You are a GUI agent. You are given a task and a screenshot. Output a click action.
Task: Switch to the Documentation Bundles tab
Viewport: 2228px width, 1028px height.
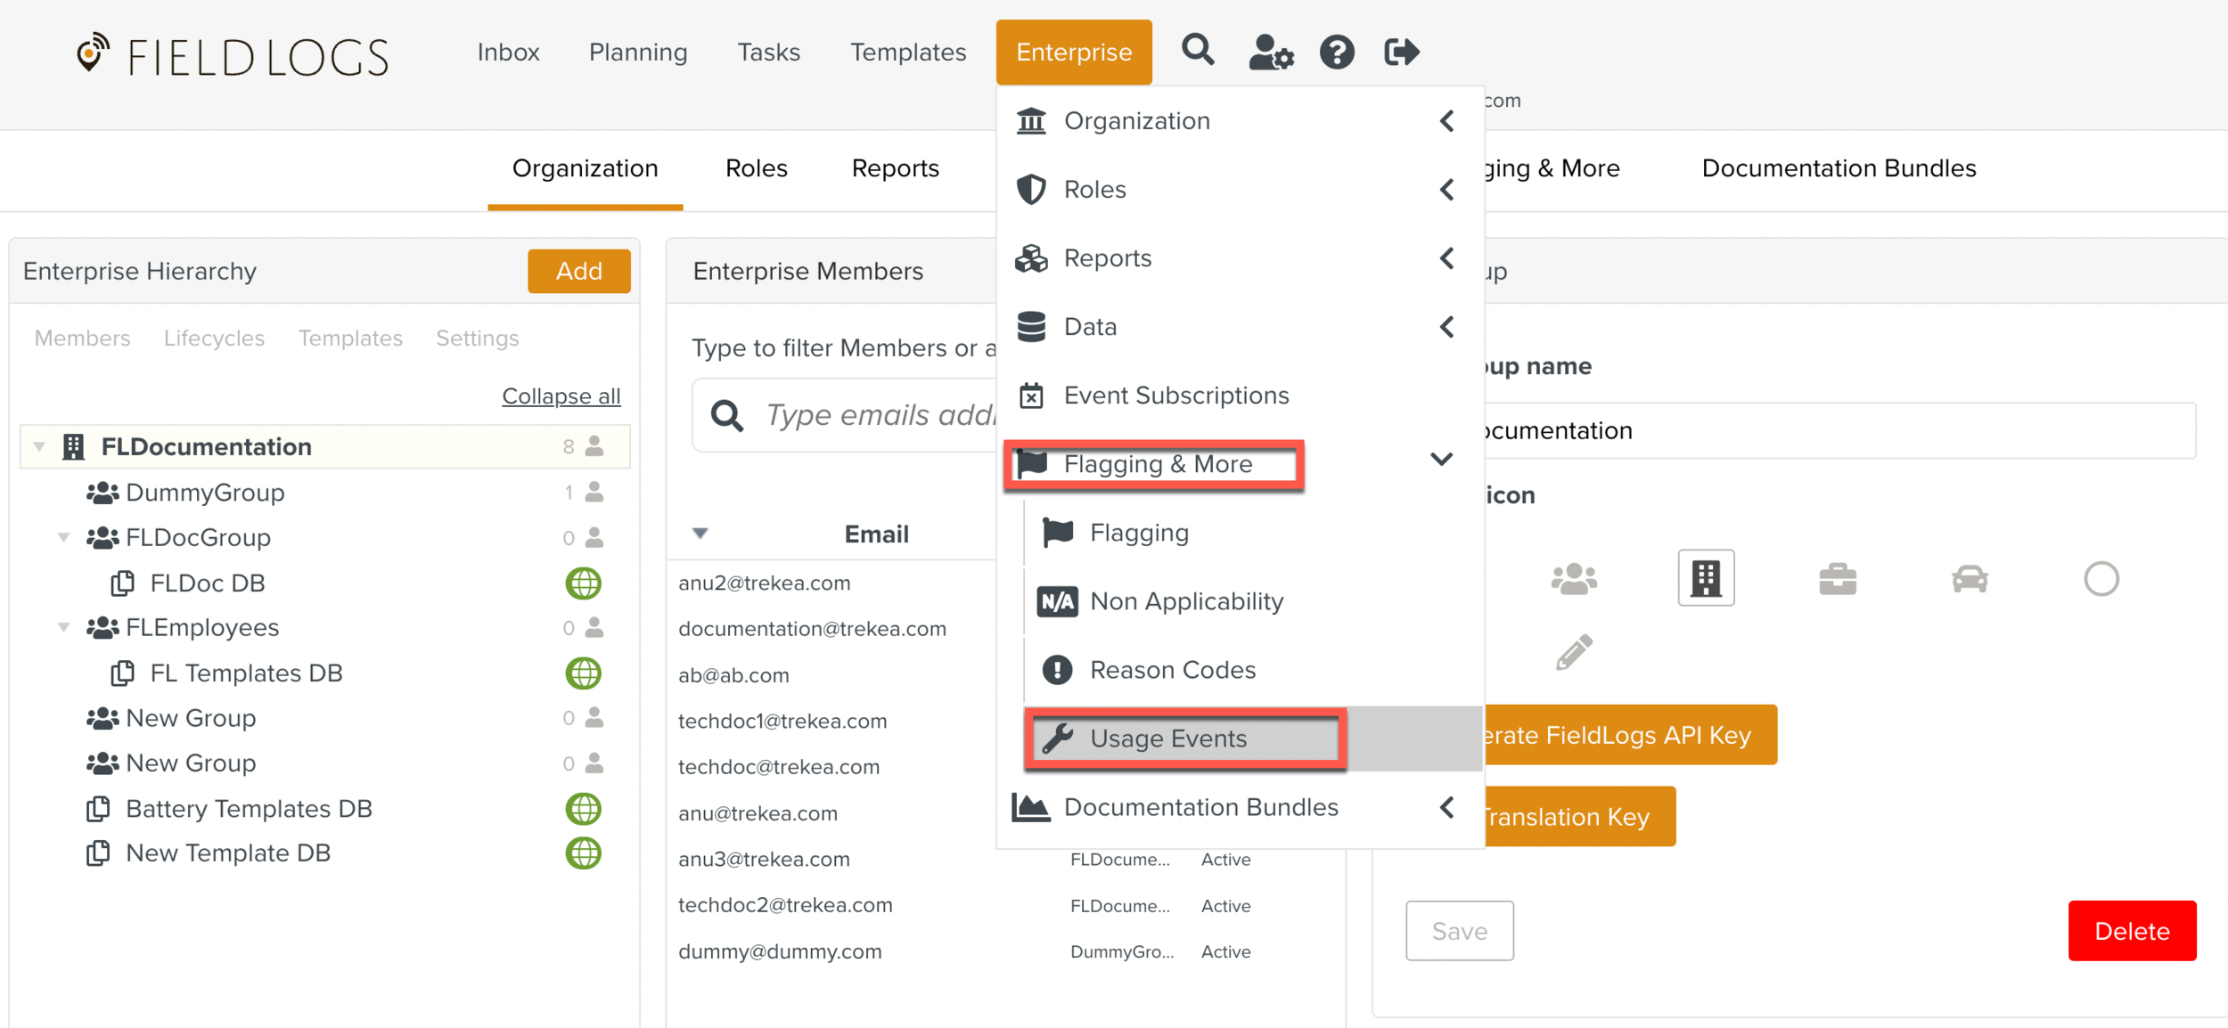1839,168
